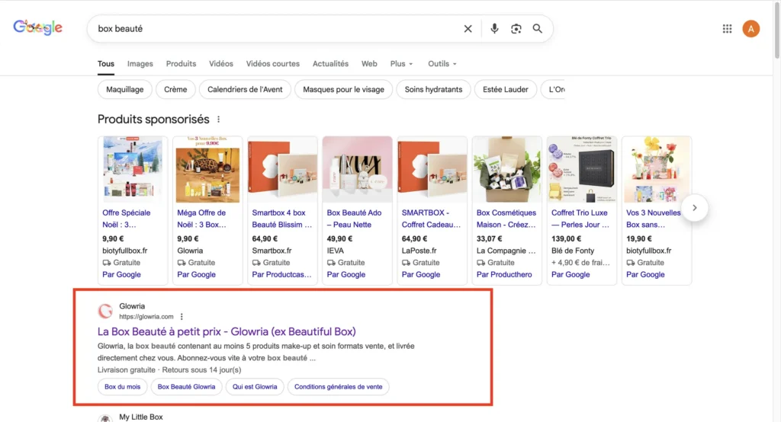The width and height of the screenshot is (781, 422).
Task: Switch to the Actualités tab
Action: (330, 64)
